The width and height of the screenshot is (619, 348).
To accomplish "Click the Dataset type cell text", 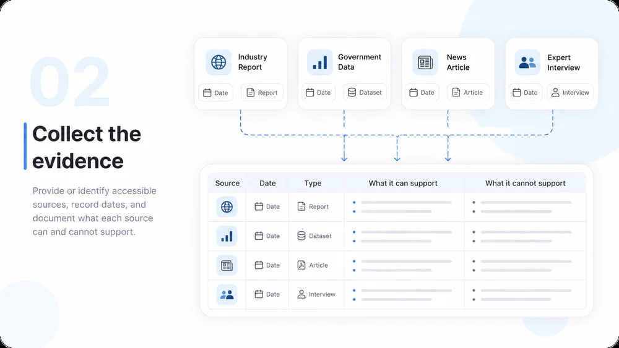I will [320, 236].
